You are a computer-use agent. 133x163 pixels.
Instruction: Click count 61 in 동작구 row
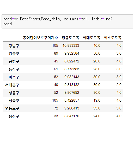click(x=56, y=69)
